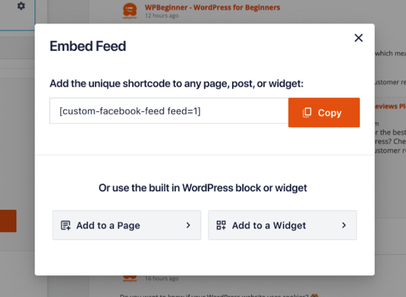Click the copy icon inside the Copy button
Viewport: 406px width, 297px height.
307,113
